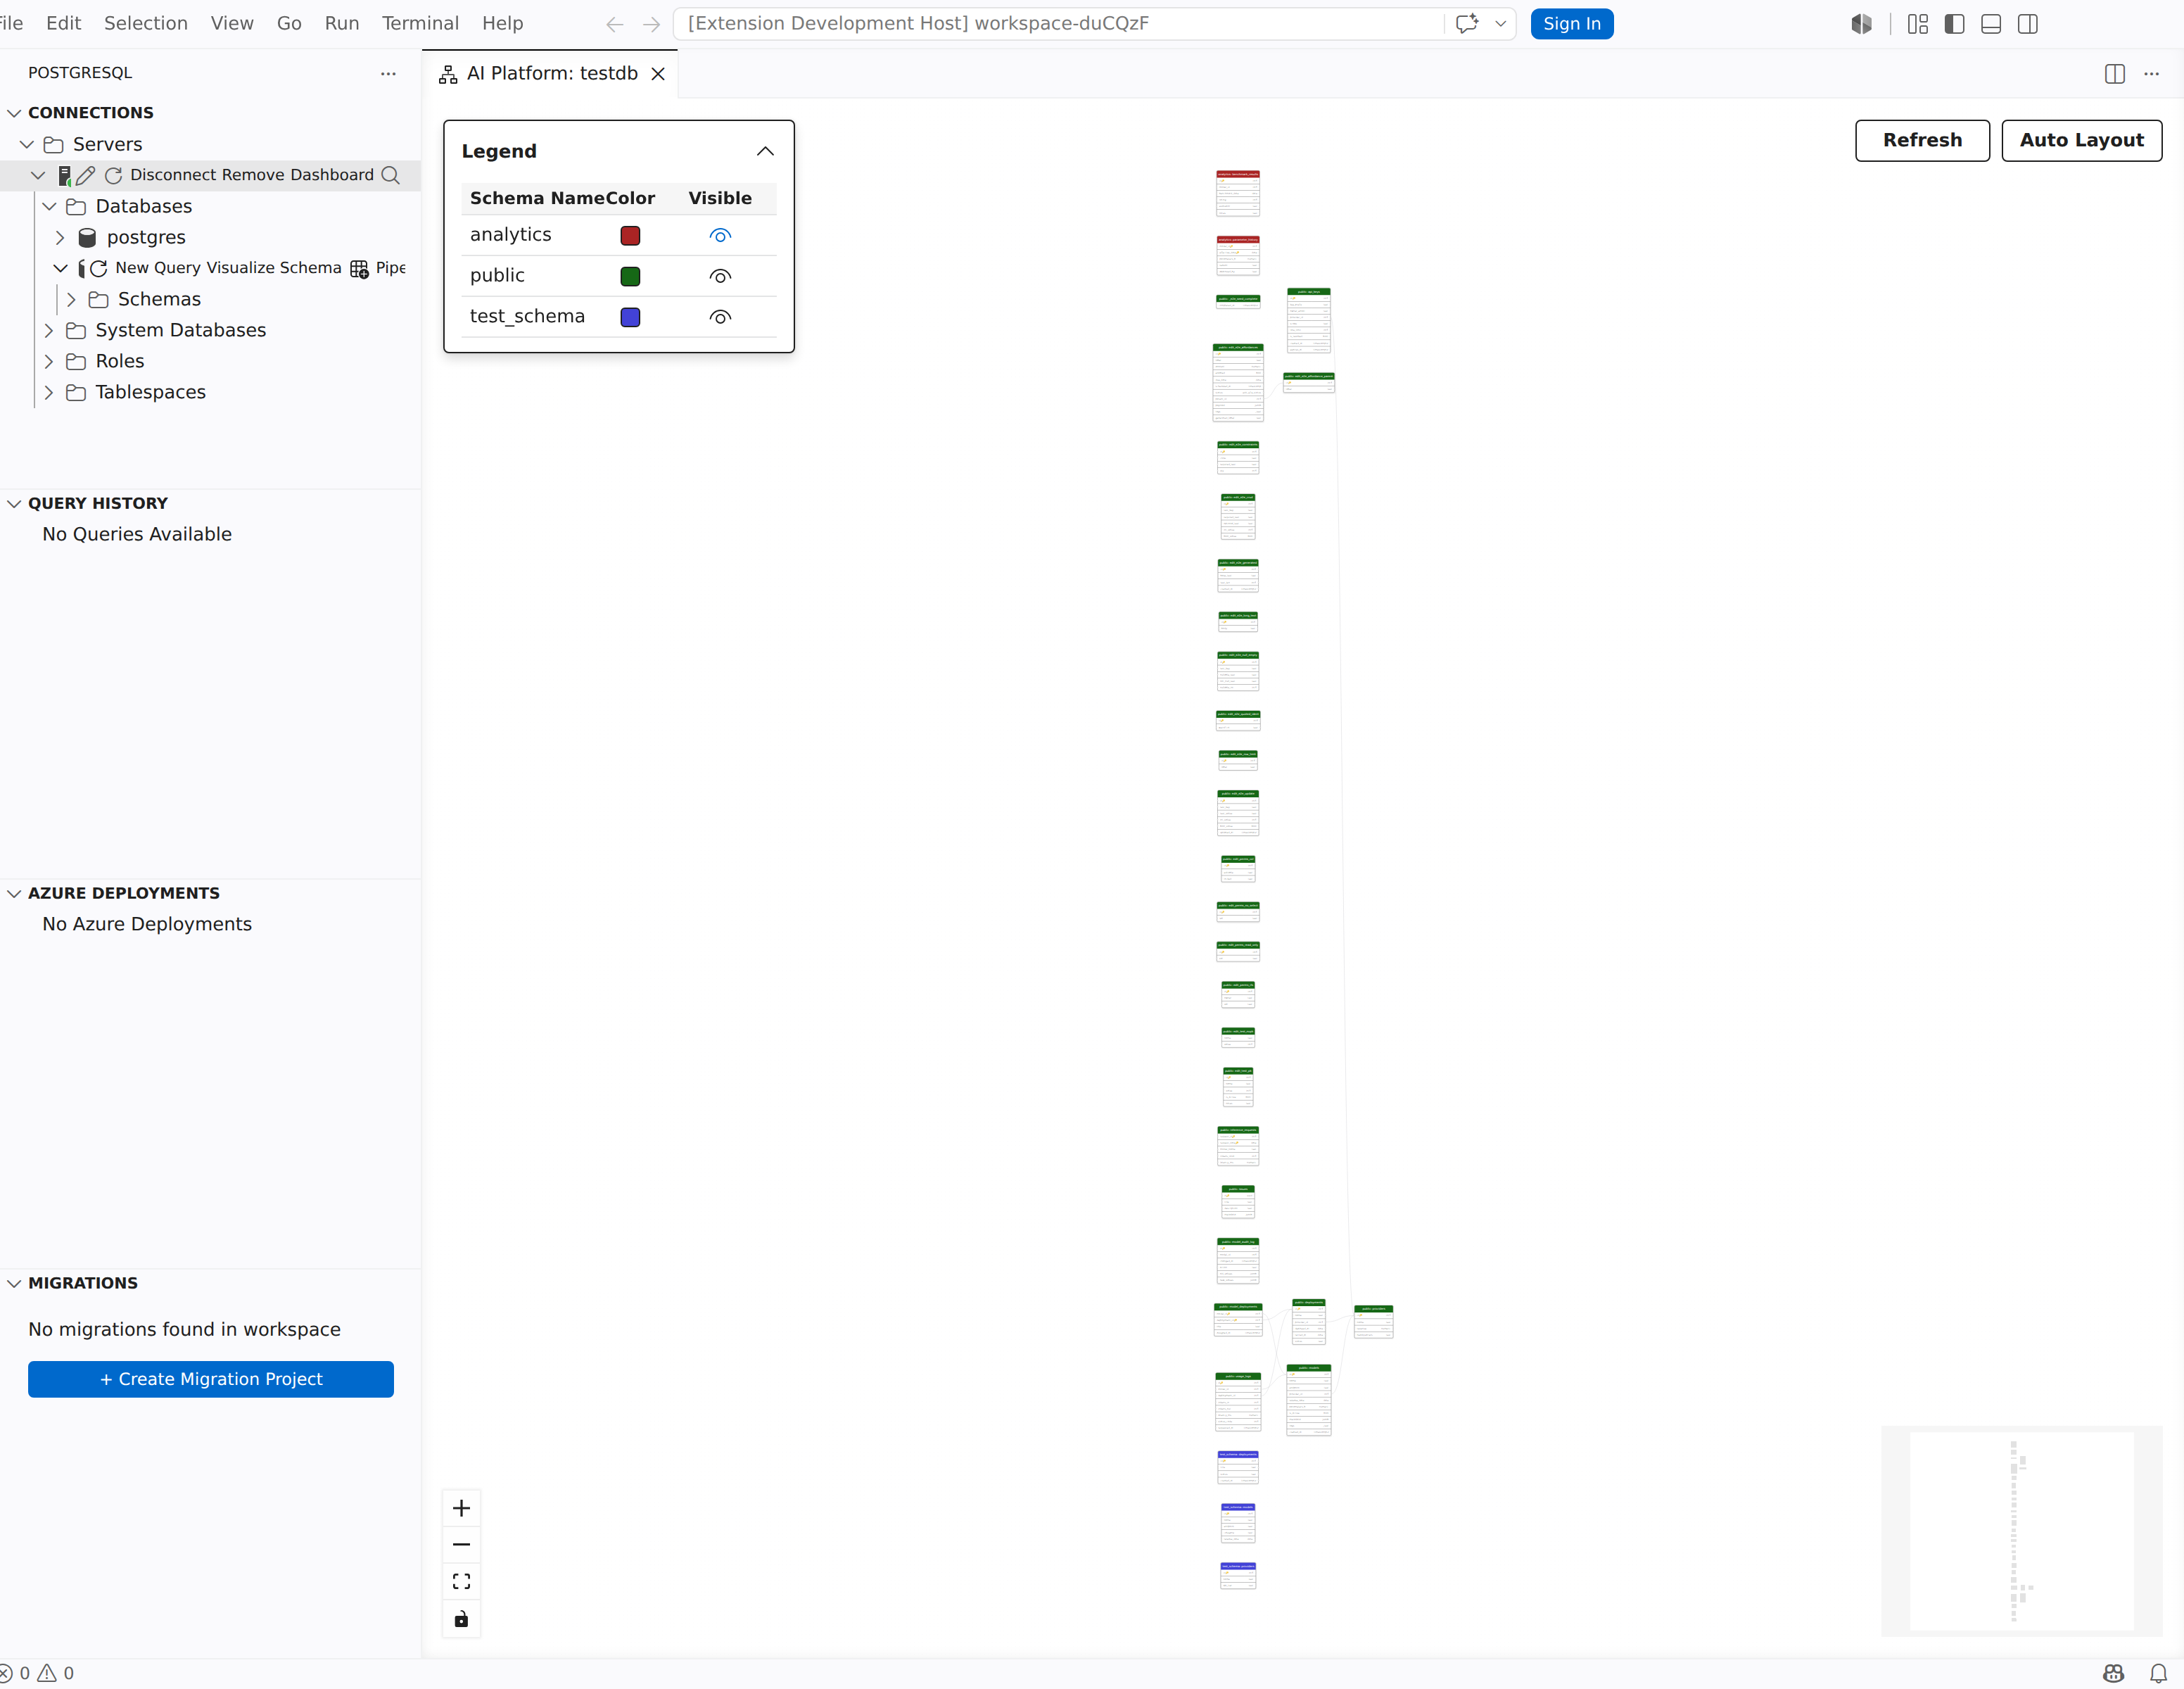2184x1689 pixels.
Task: Collapse the Legend panel
Action: point(765,151)
